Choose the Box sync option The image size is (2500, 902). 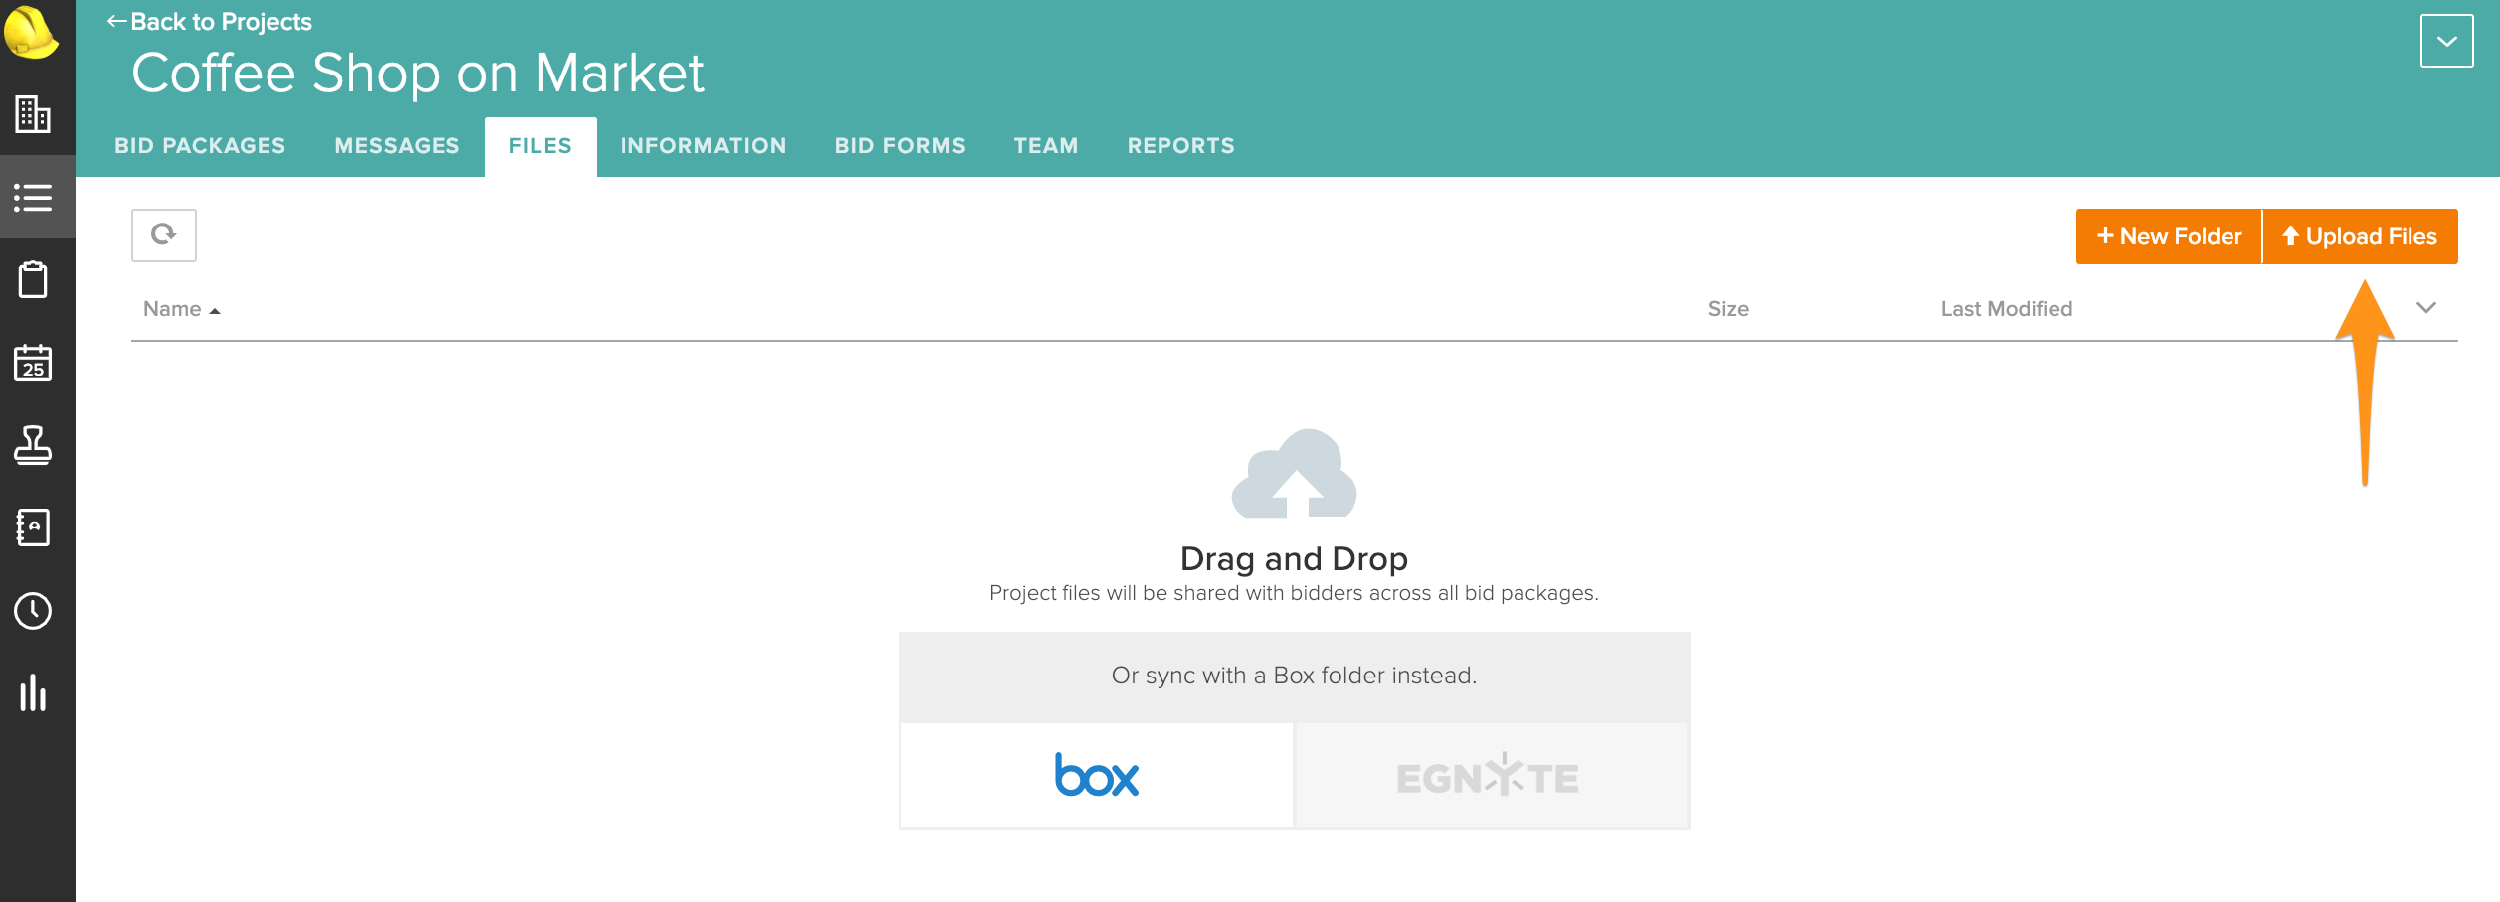point(1096,776)
